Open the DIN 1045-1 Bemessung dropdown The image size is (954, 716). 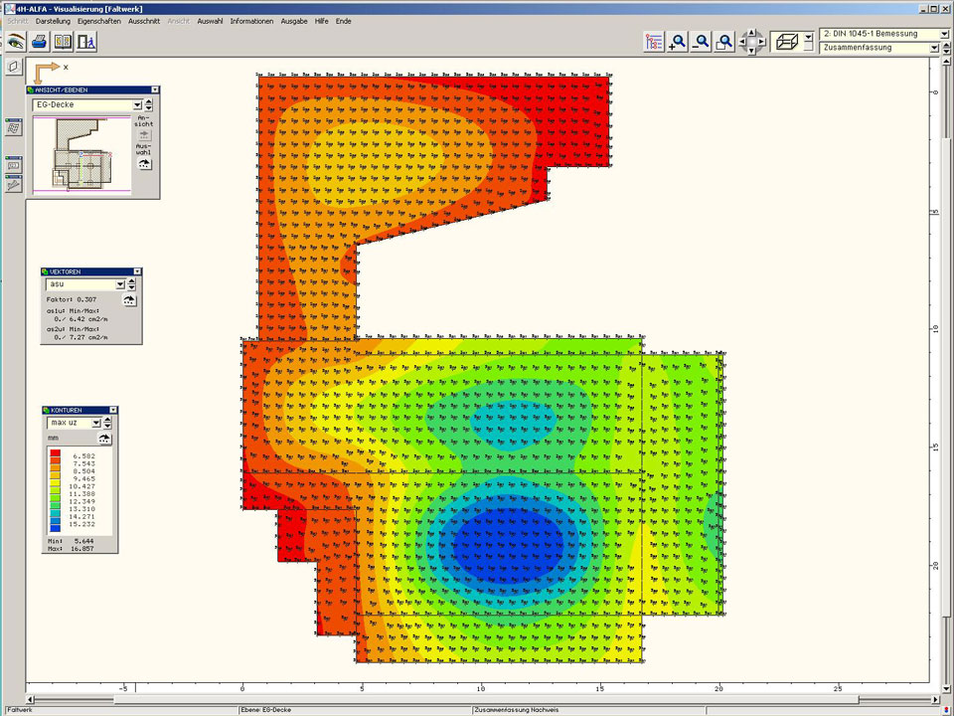943,34
